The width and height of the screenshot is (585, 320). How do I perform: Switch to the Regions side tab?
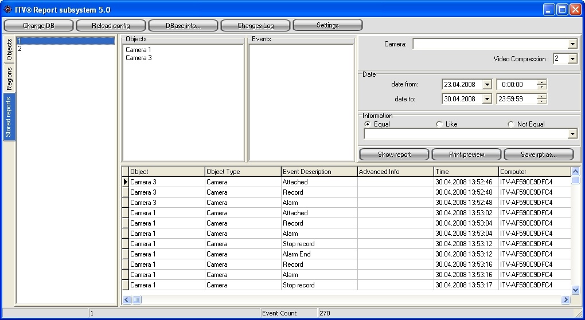9,79
